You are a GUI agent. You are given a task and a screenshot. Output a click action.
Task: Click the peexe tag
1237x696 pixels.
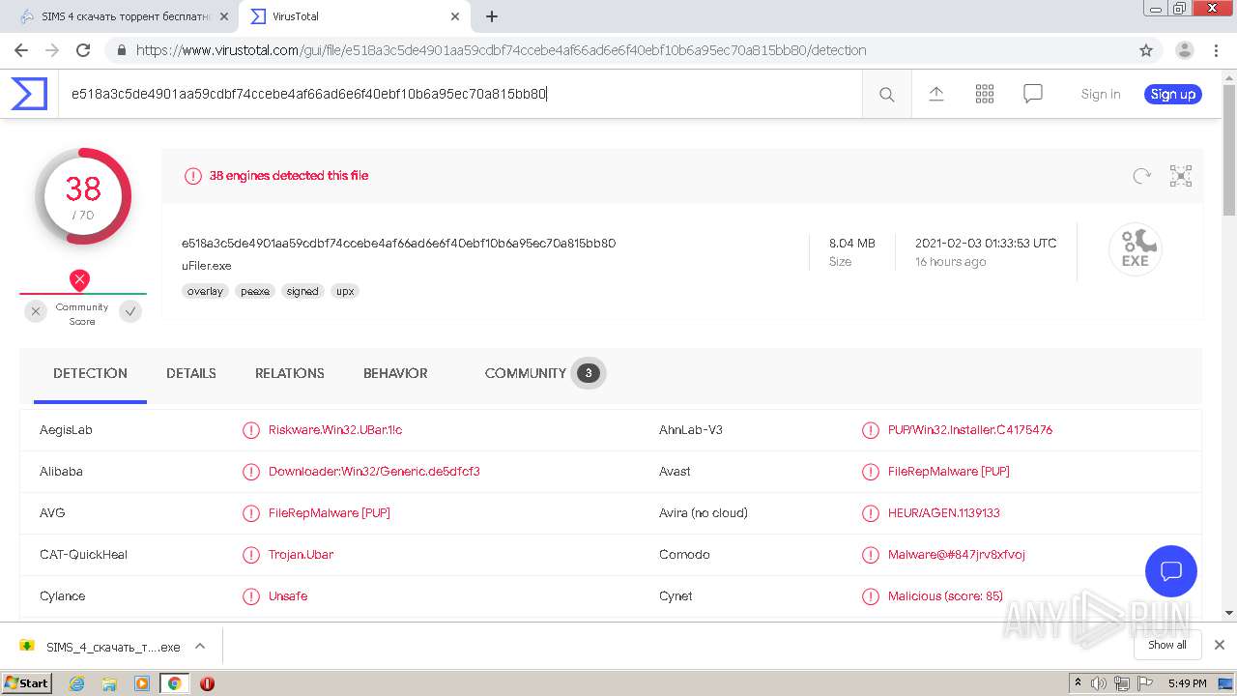(255, 291)
